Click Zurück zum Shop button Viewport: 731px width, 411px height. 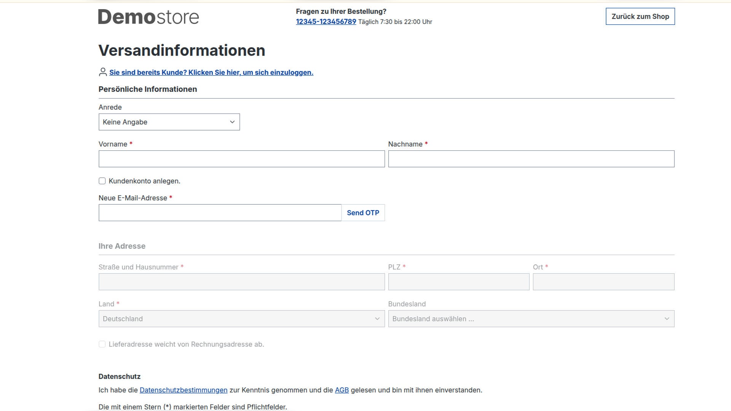[x=640, y=16]
